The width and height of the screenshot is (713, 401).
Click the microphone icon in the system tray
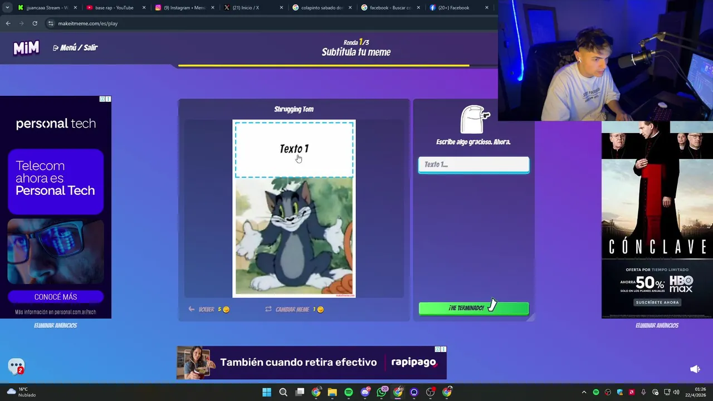click(643, 392)
